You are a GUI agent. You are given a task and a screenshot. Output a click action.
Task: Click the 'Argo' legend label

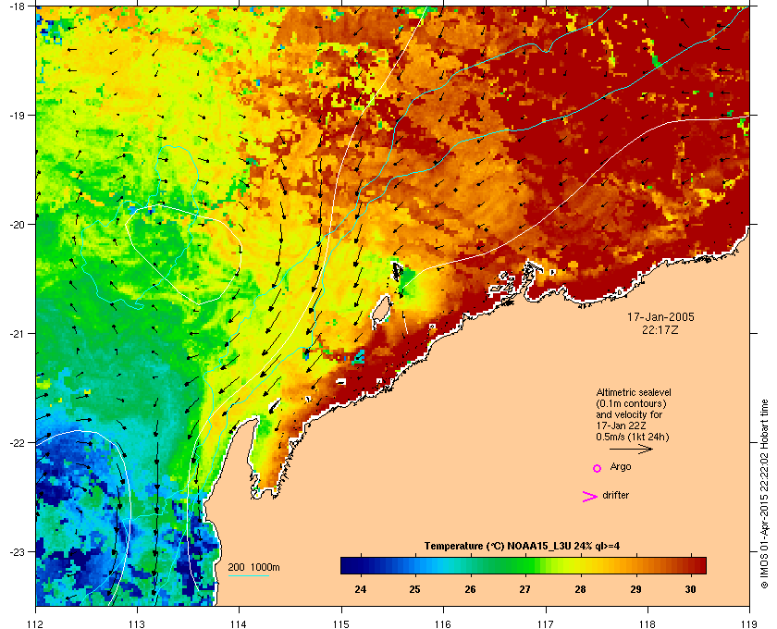pyautogui.click(x=621, y=467)
